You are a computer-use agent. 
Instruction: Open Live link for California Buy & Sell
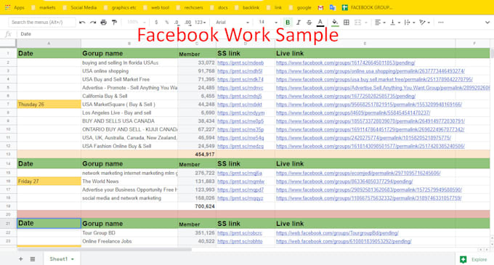346,96
